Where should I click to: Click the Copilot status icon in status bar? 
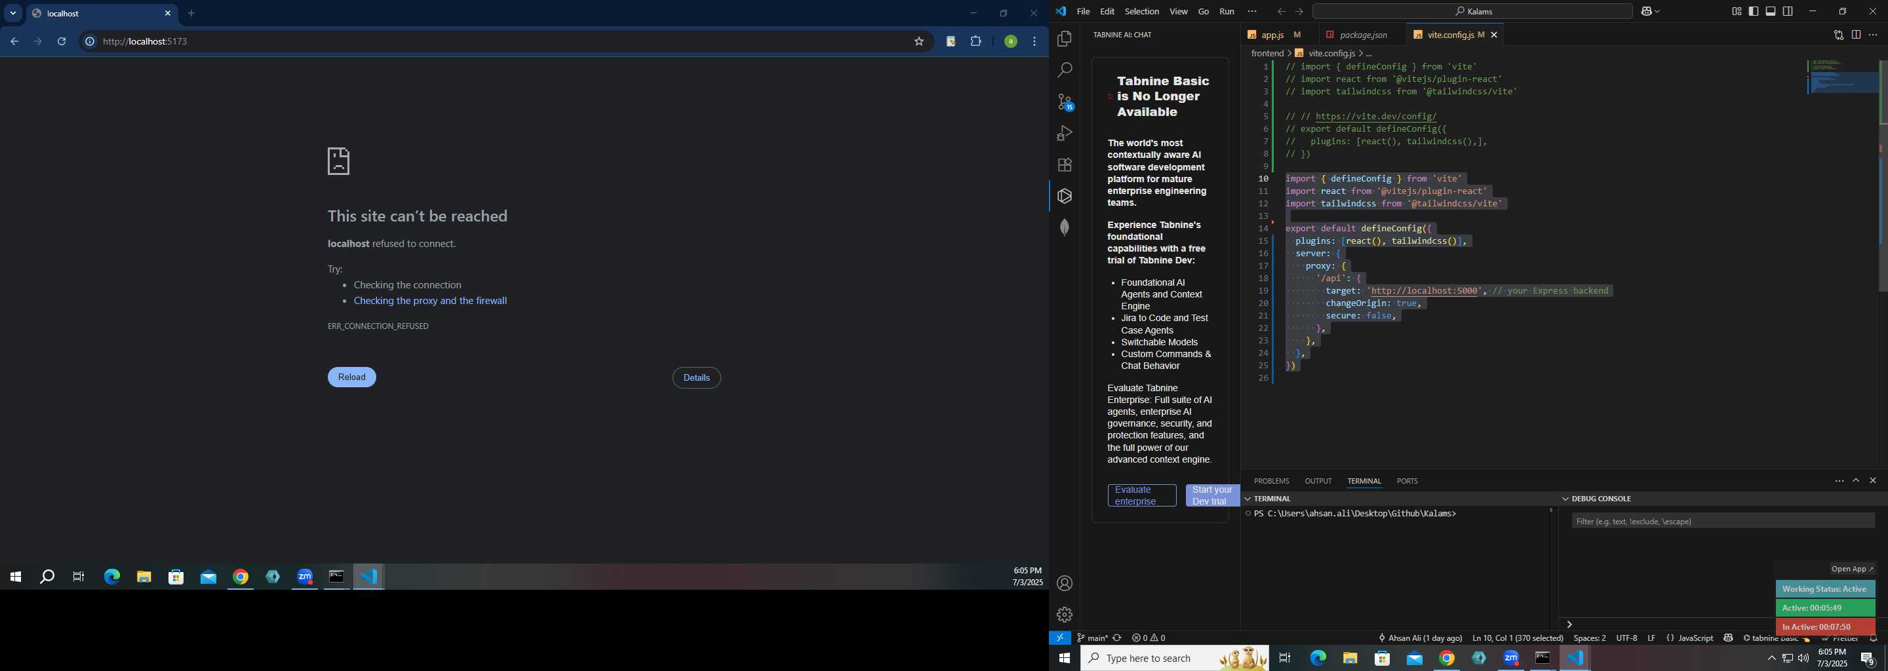(x=1728, y=638)
